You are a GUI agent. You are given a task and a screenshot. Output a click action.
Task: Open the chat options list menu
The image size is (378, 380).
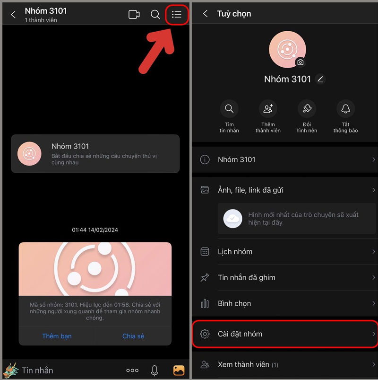(x=177, y=15)
